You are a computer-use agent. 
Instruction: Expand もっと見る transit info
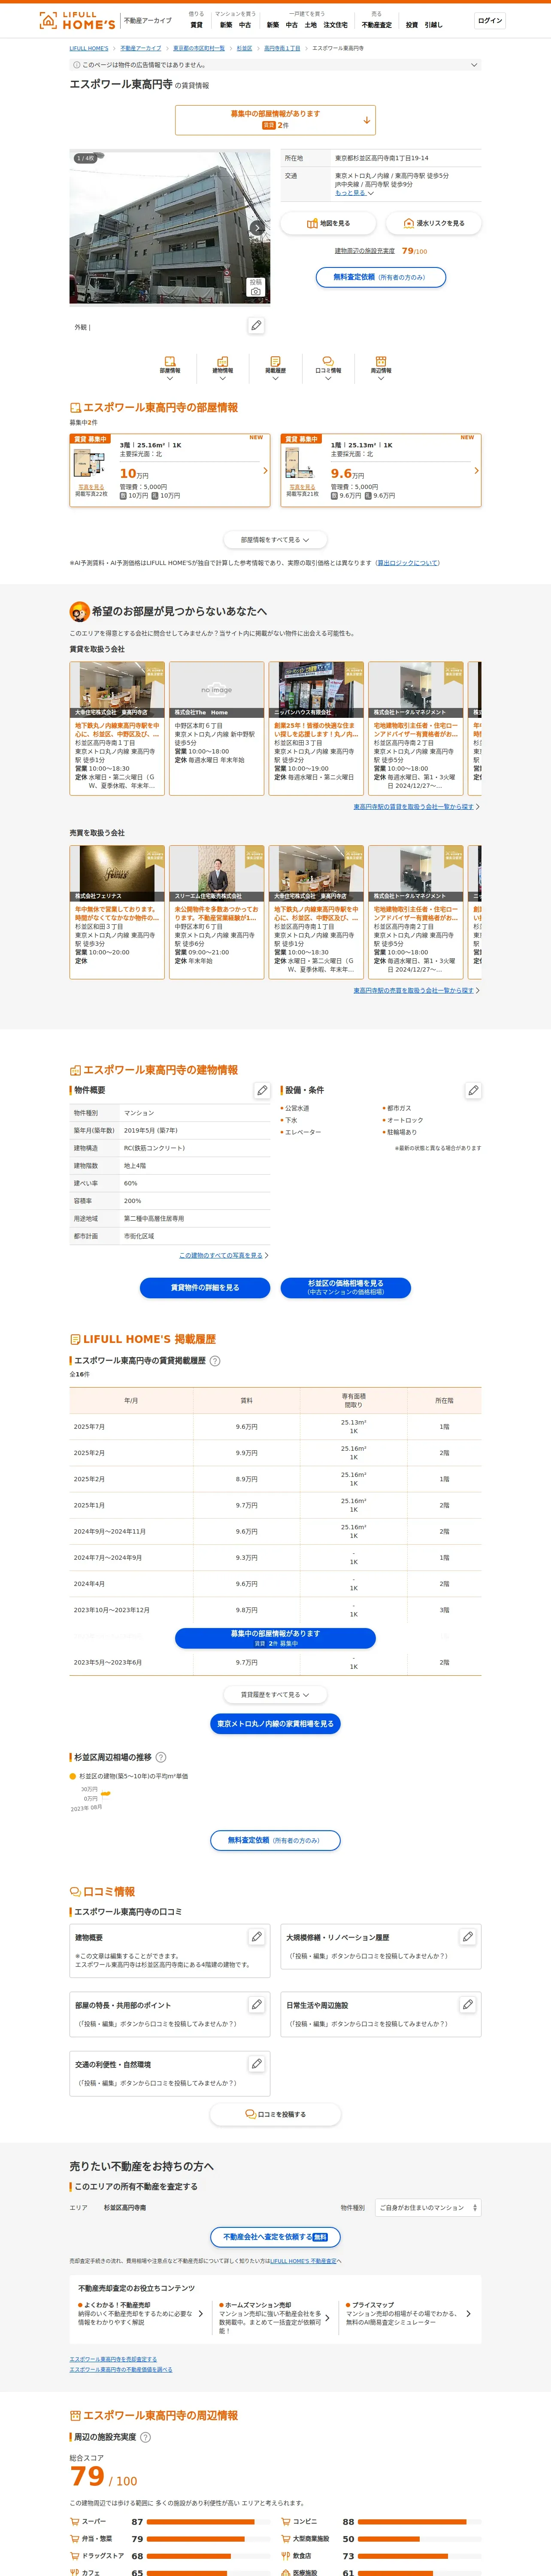click(x=354, y=193)
